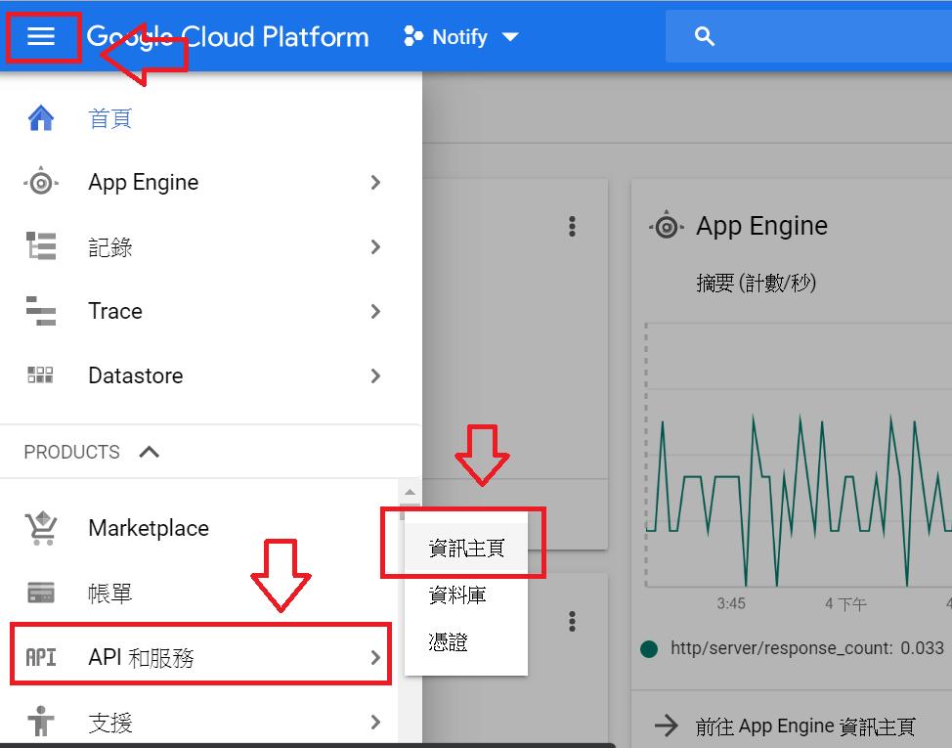The width and height of the screenshot is (952, 748).
Task: Expand the API 和服務 submenu chevron
Action: (376, 657)
